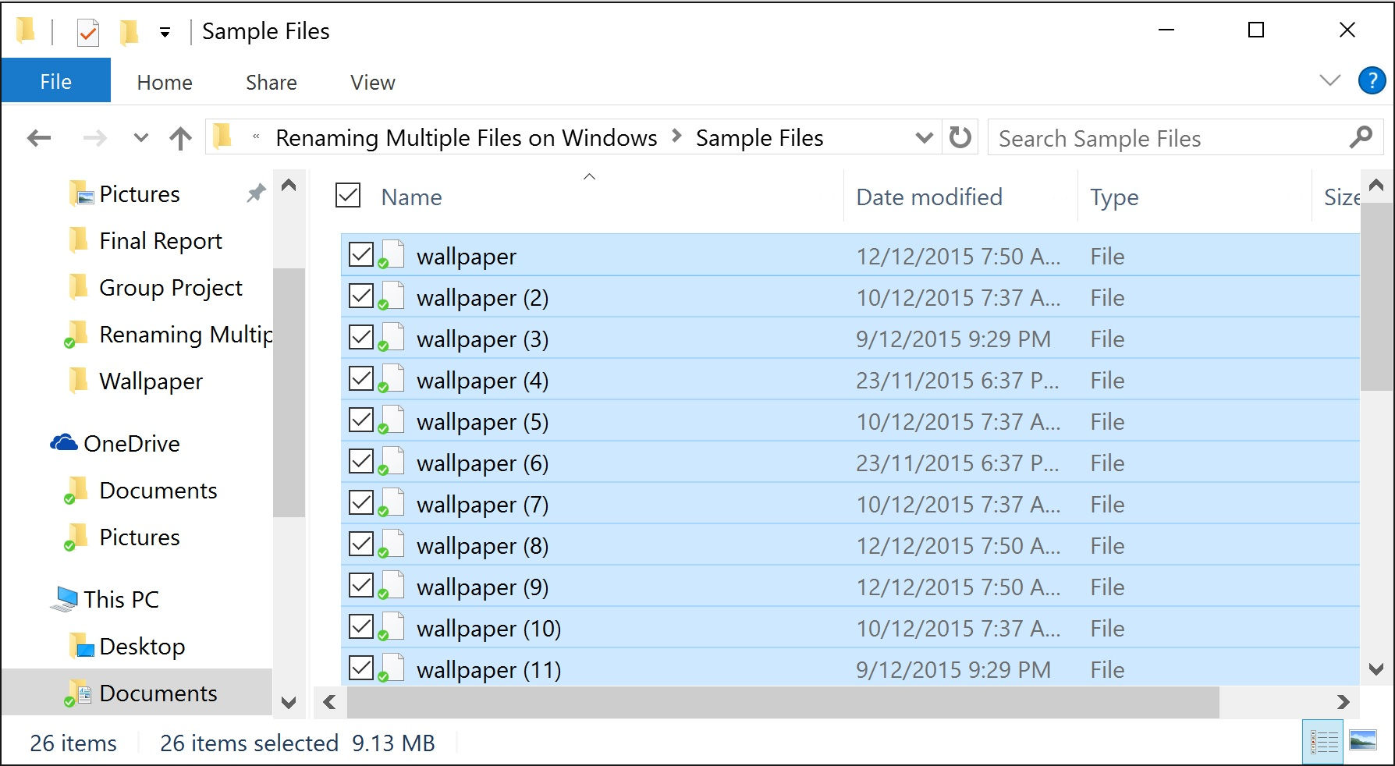Customize the Quick Access Toolbar dropdown
Image resolution: width=1395 pixels, height=766 pixels.
click(165, 30)
